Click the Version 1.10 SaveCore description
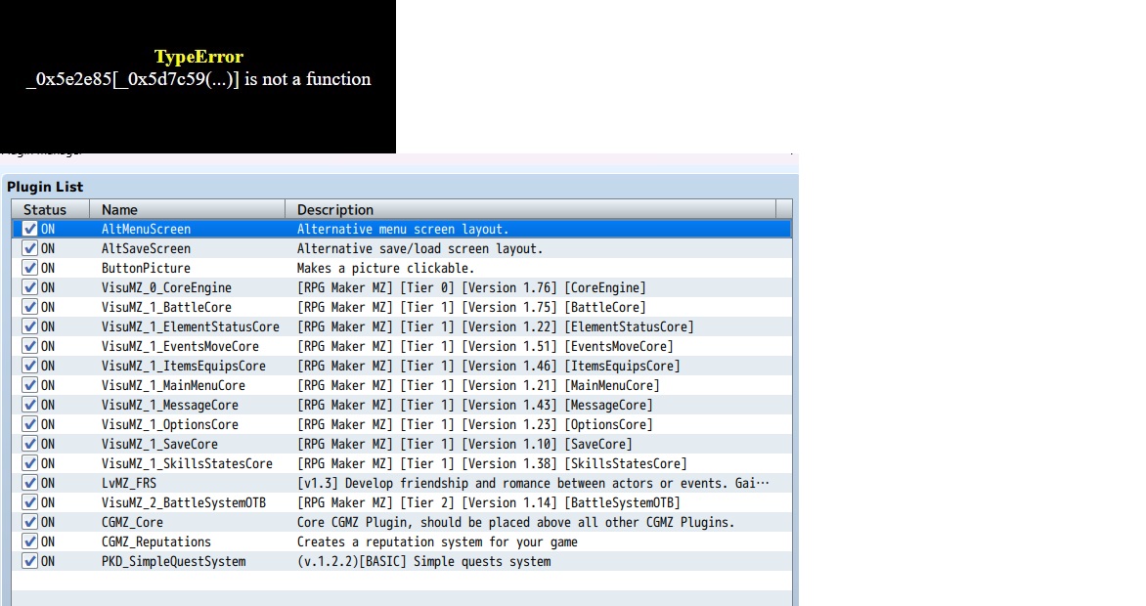This screenshot has height=606, width=1146. (x=464, y=444)
